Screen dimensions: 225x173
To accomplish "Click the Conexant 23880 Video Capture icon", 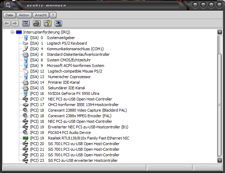I will click(26, 110).
